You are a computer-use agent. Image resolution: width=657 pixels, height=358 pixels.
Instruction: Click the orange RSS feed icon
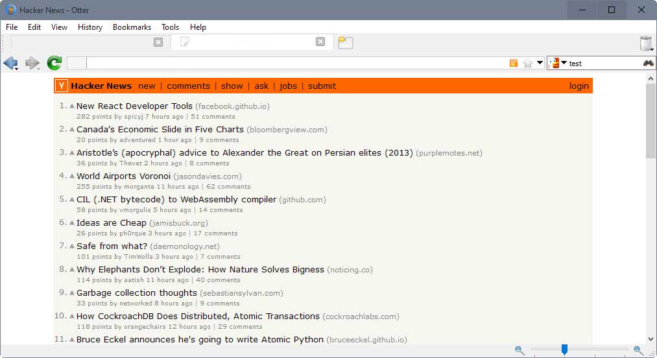pos(513,64)
